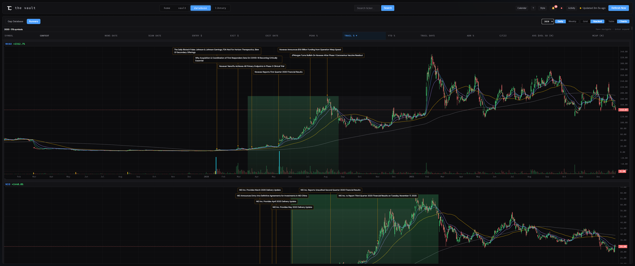This screenshot has width=635, height=266.
Task: Sort by EXIT $ column header
Action: coord(234,36)
